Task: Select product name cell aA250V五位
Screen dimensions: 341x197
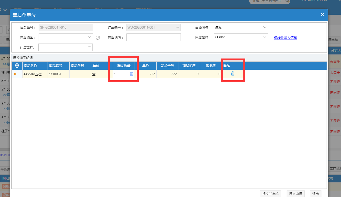Action: pos(35,74)
